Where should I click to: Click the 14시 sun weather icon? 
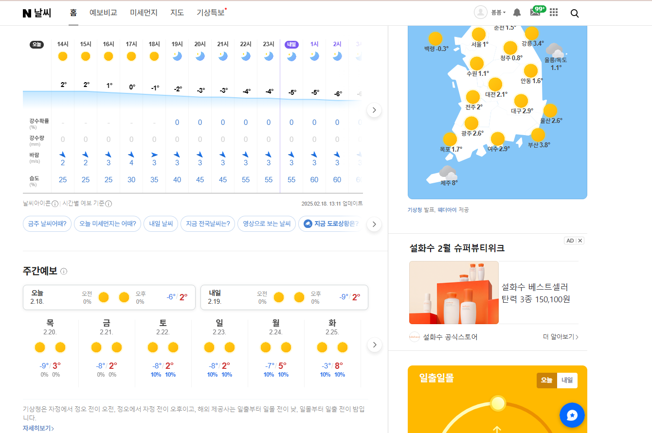click(x=62, y=56)
